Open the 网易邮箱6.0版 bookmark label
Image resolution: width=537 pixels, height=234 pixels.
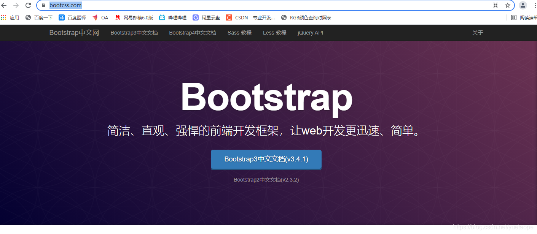coord(138,17)
